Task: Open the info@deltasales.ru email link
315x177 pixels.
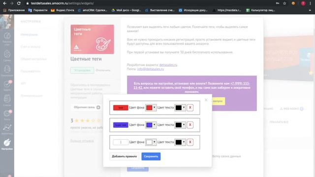Action: pyautogui.click(x=151, y=69)
